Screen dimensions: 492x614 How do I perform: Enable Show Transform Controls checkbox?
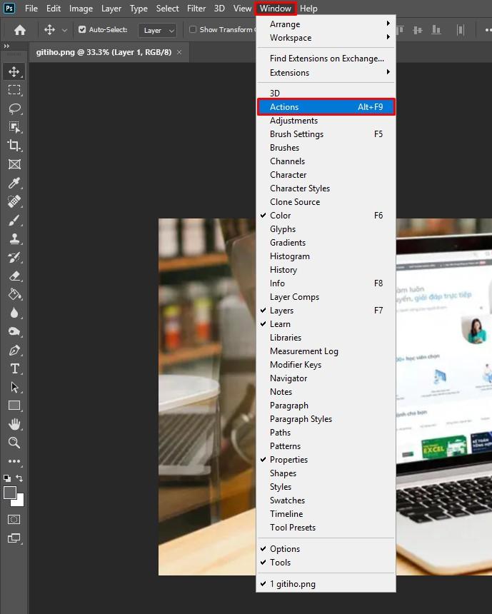(x=192, y=29)
